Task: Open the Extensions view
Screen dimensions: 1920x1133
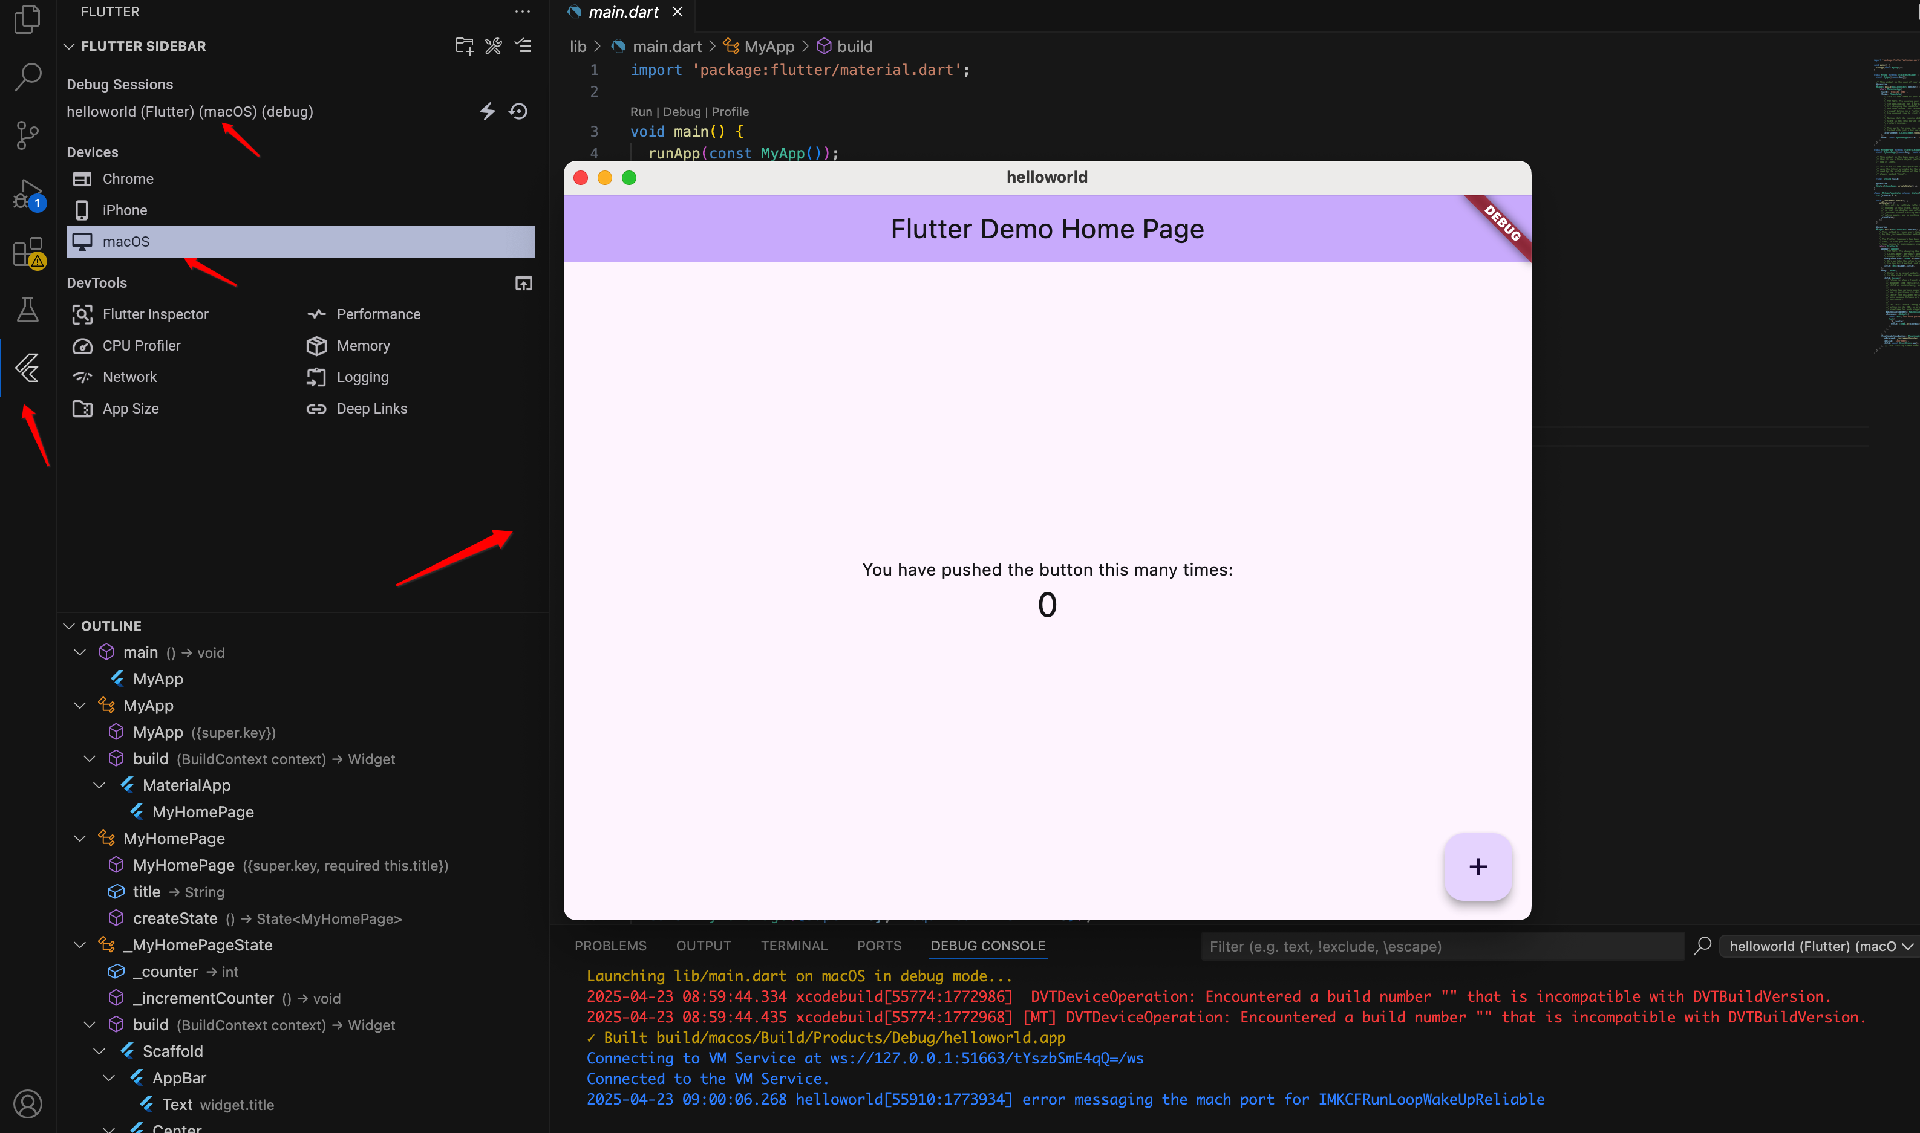Action: click(x=29, y=253)
